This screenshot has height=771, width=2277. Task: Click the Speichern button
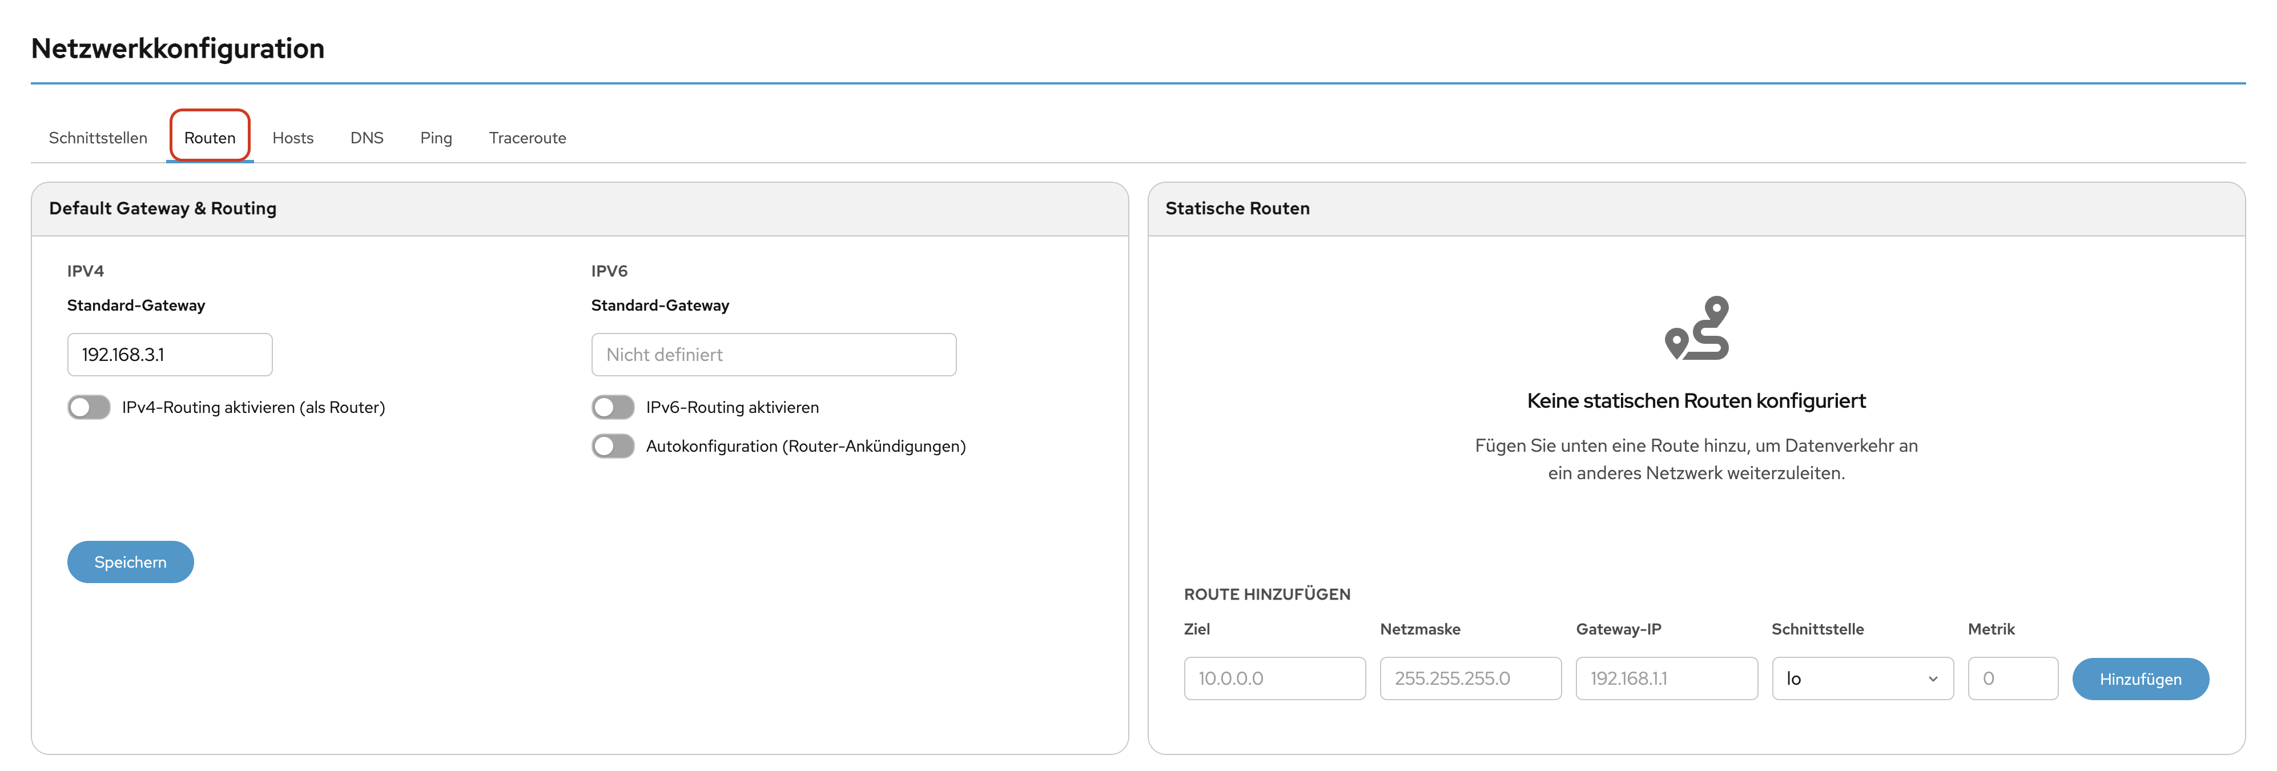[131, 563]
